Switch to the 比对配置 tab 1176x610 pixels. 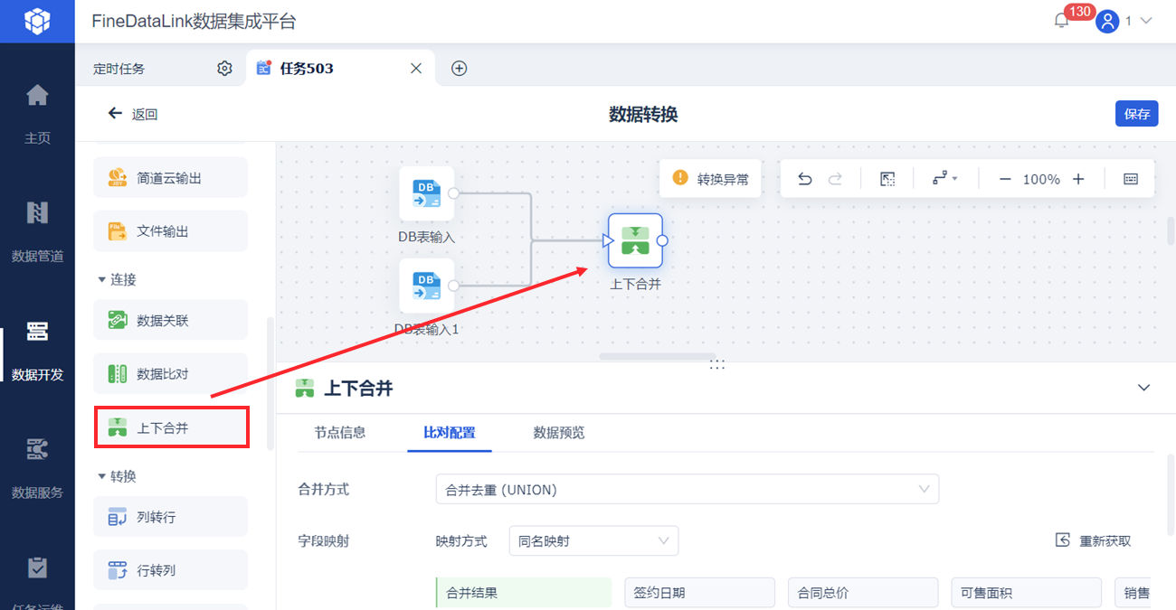450,432
